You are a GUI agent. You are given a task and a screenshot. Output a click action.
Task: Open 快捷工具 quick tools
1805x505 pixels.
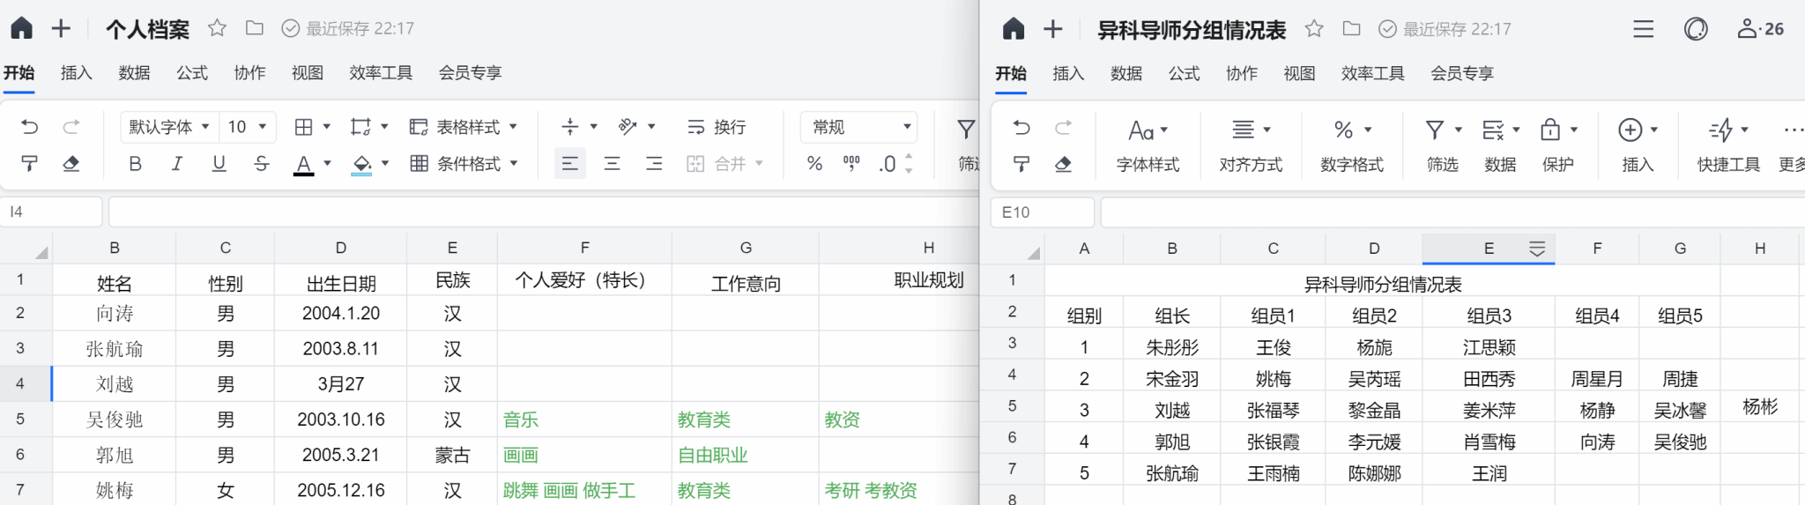(x=1728, y=145)
